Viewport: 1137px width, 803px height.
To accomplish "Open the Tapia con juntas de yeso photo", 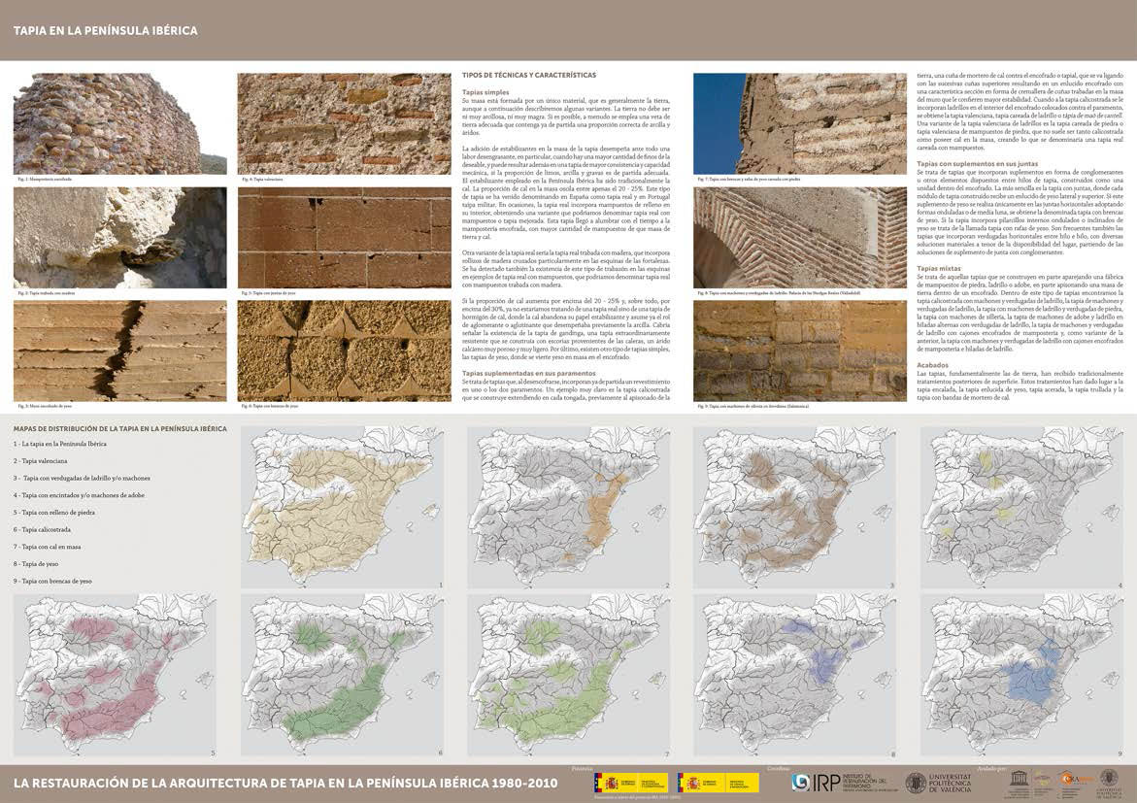I will (x=344, y=237).
